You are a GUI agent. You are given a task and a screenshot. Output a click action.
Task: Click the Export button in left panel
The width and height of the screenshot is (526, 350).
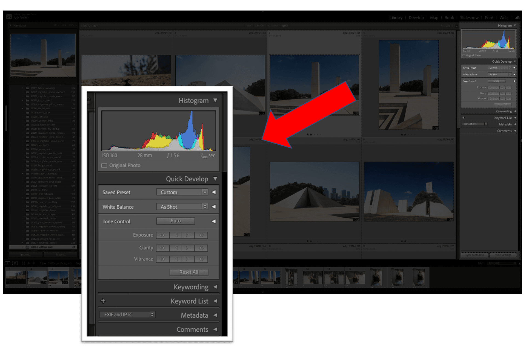click(60, 255)
